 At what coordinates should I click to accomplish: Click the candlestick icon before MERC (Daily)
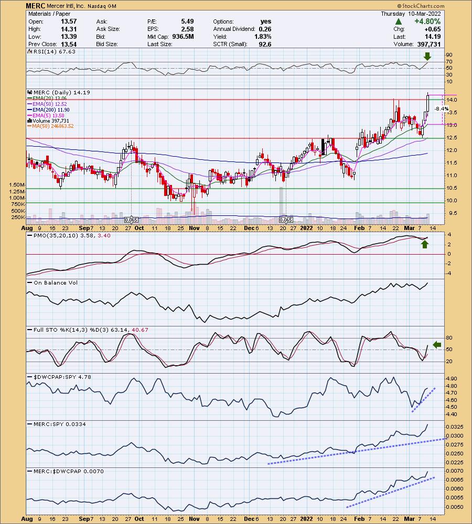(29, 93)
